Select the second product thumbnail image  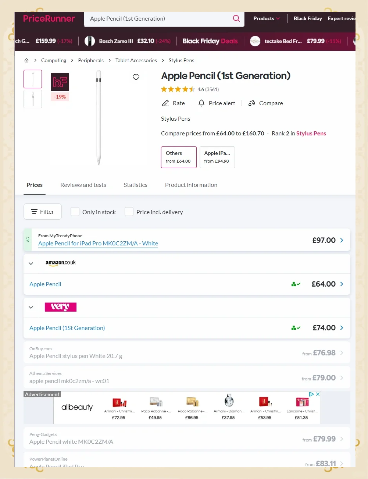[33, 99]
